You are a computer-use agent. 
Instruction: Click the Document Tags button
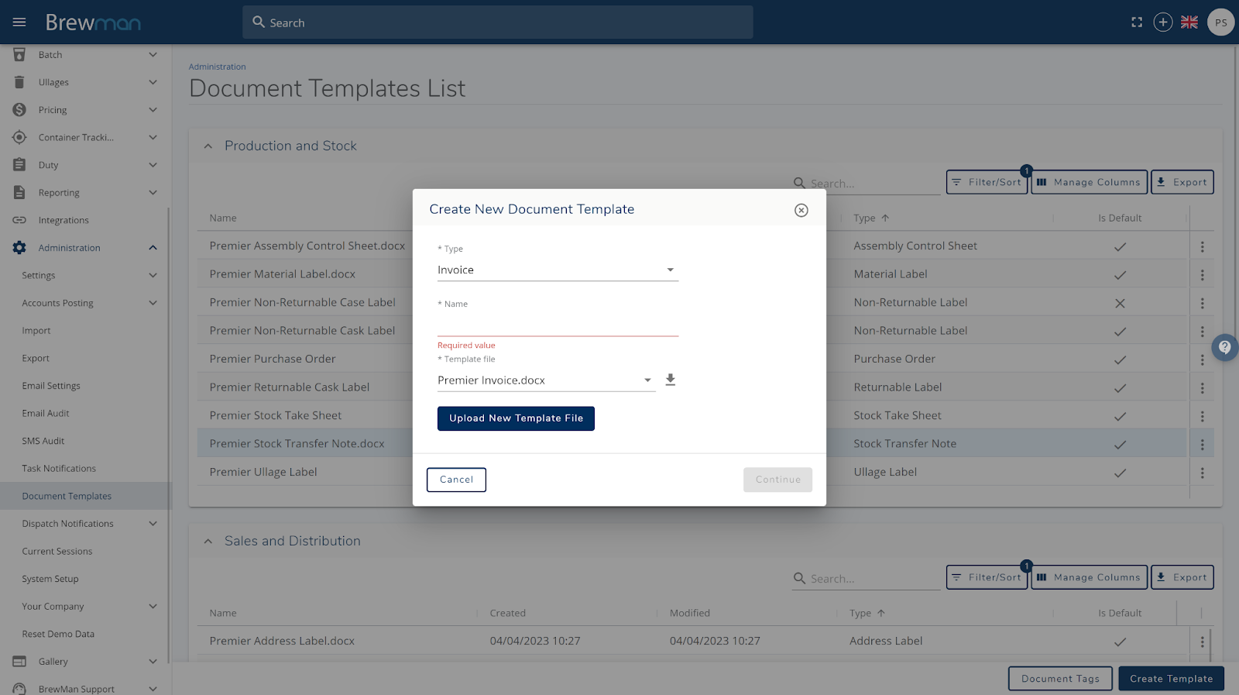click(1060, 679)
